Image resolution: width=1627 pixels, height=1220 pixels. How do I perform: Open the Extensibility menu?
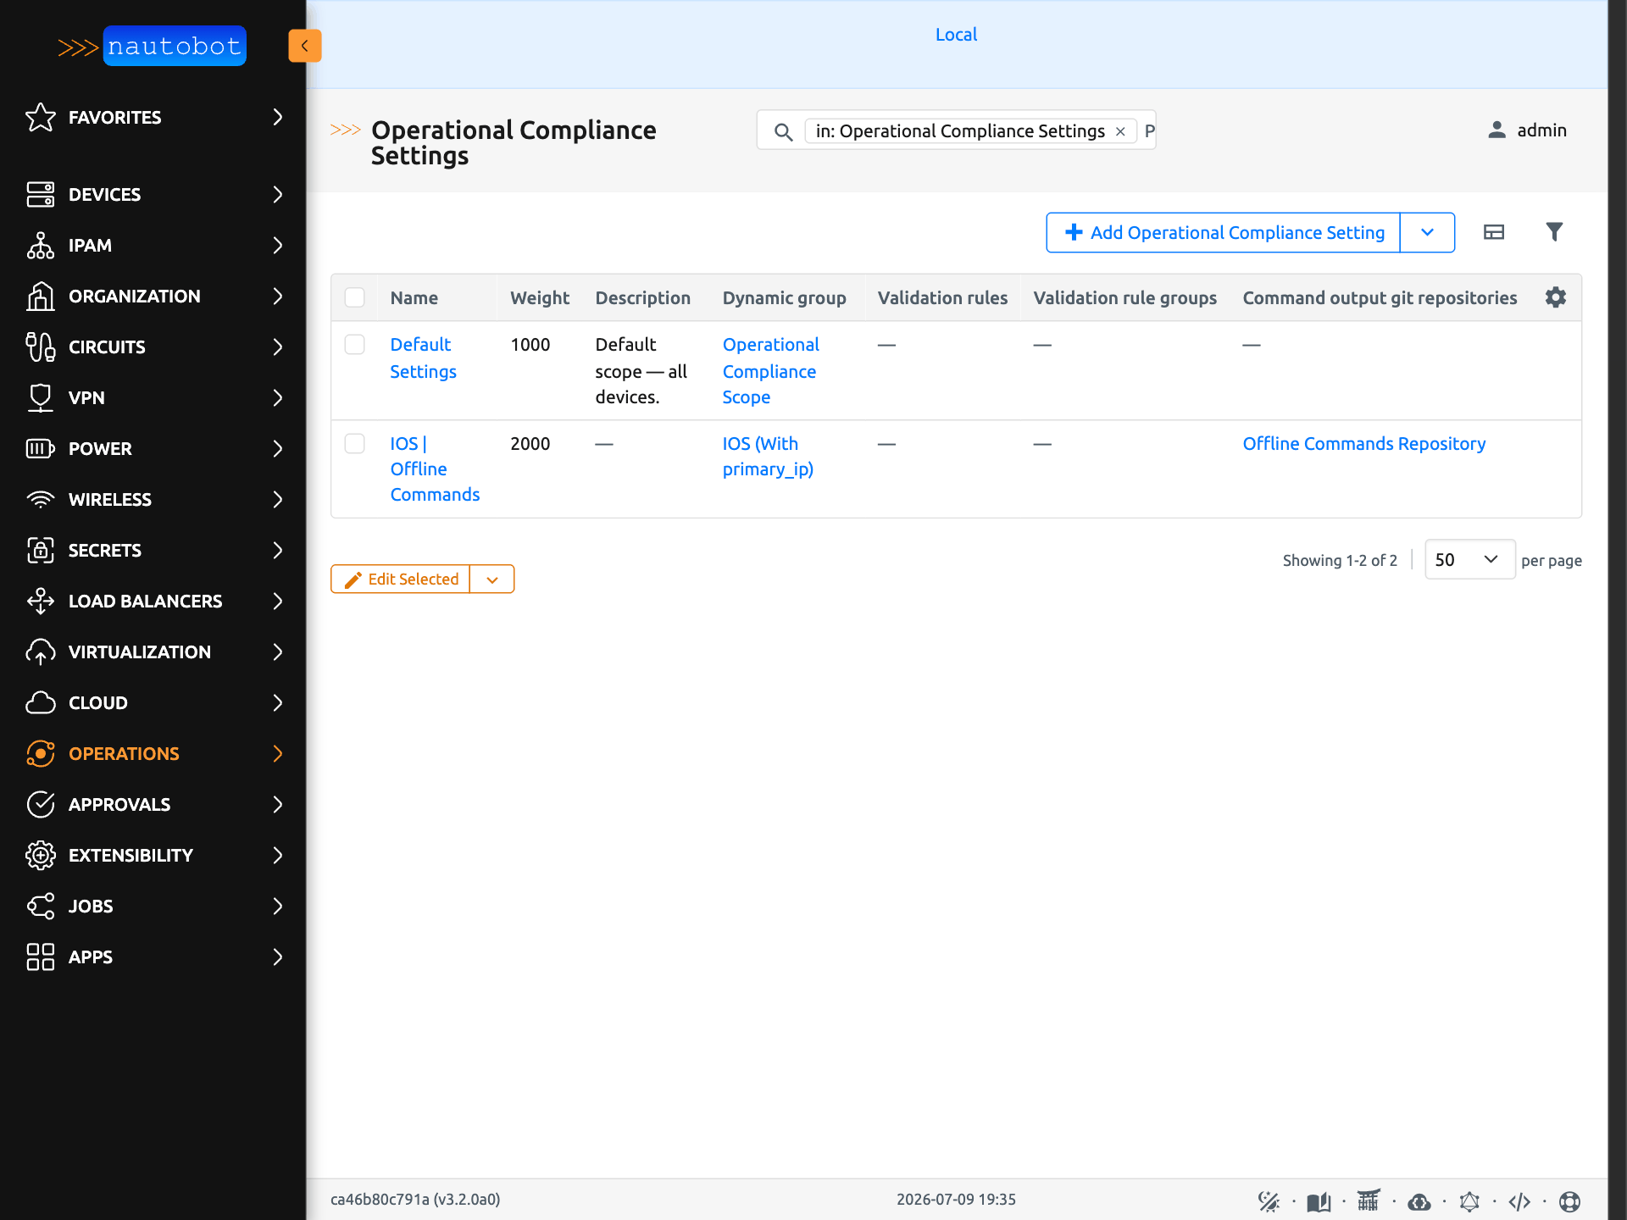153,855
